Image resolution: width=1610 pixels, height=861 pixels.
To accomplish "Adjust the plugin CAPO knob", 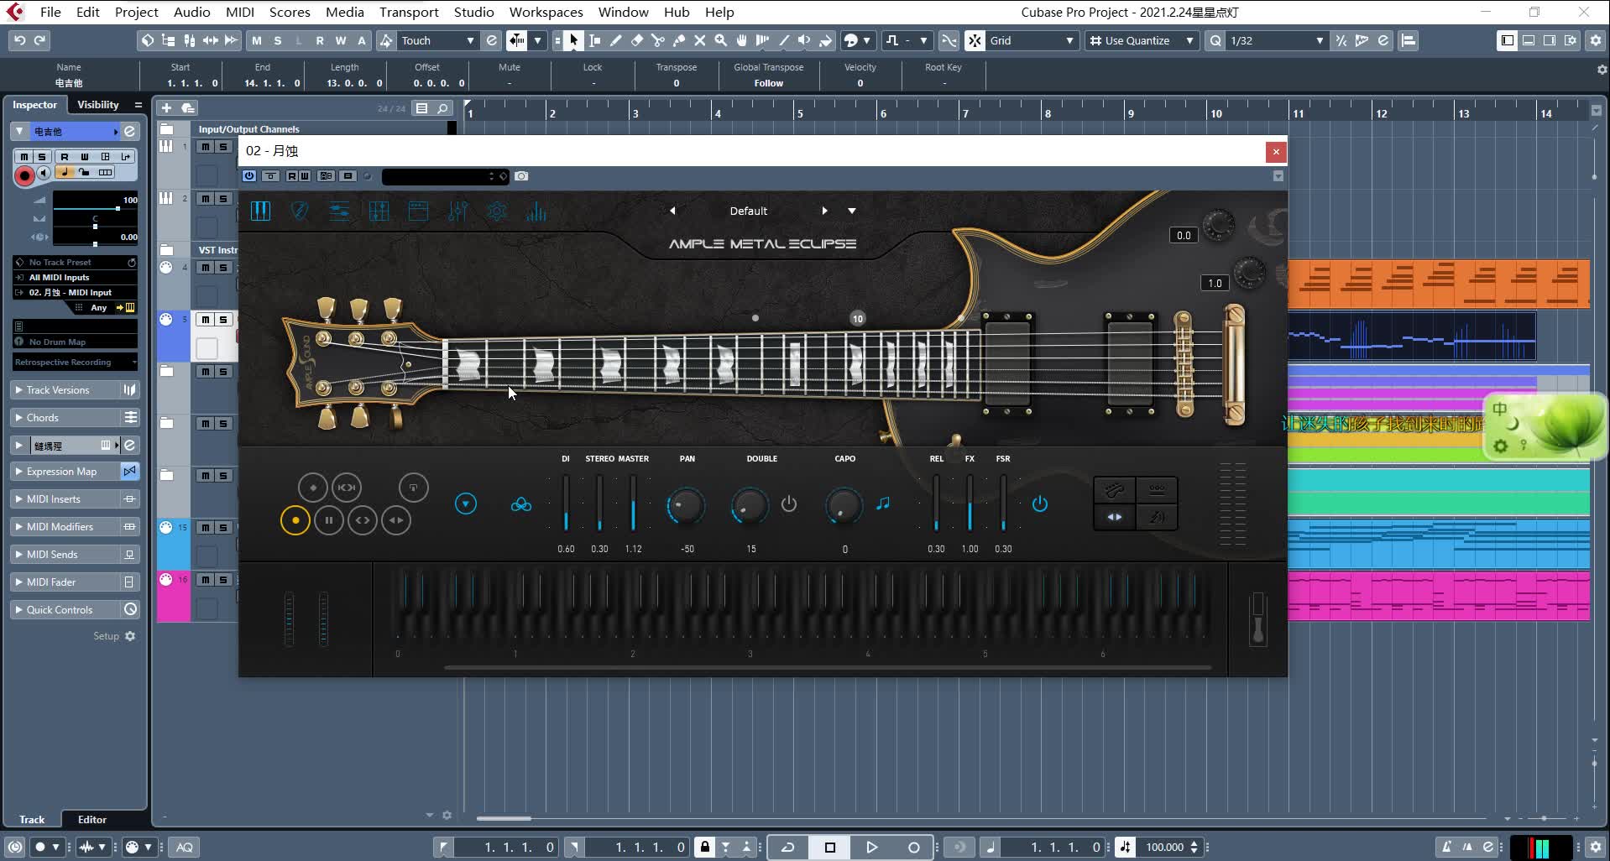I will click(x=844, y=505).
